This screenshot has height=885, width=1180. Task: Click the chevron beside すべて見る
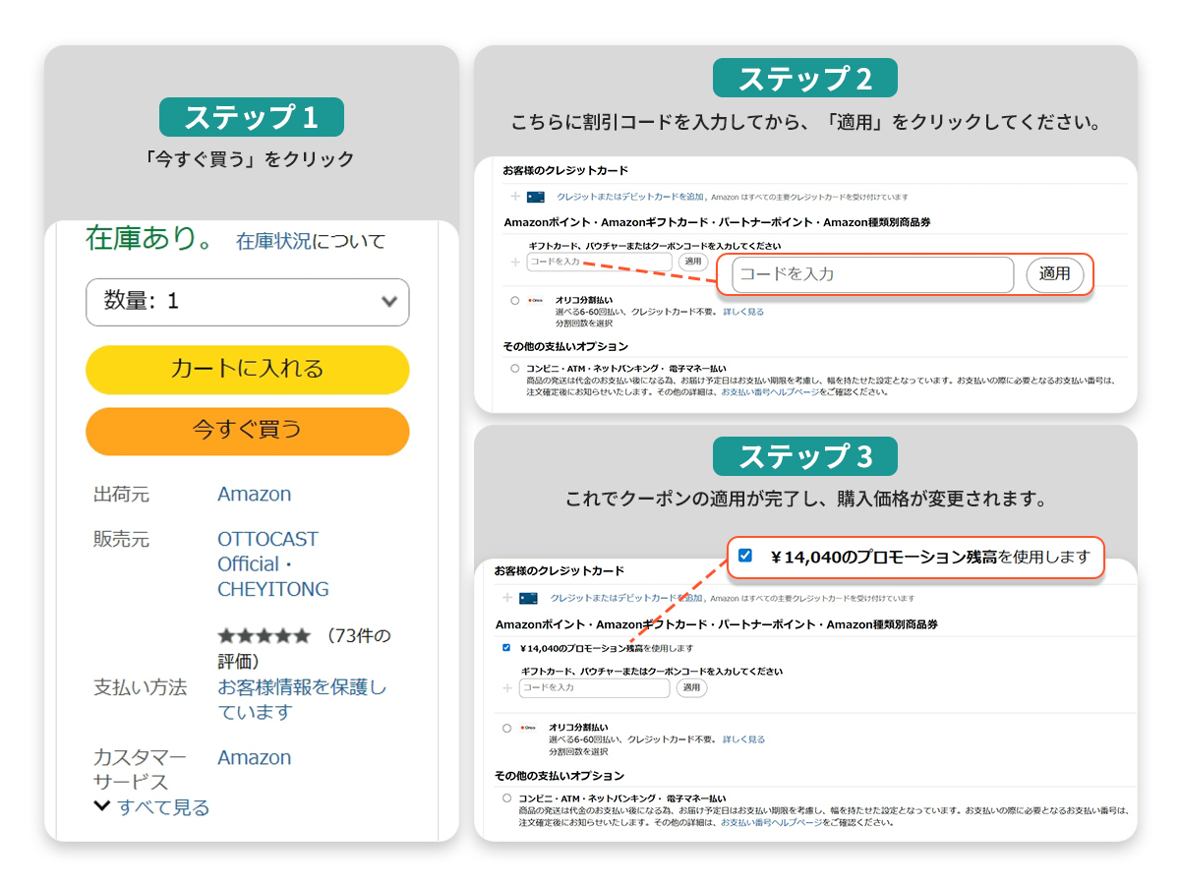[x=101, y=806]
